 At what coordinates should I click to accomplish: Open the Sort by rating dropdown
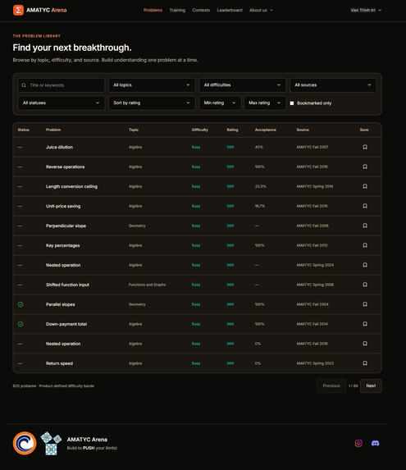(152, 103)
